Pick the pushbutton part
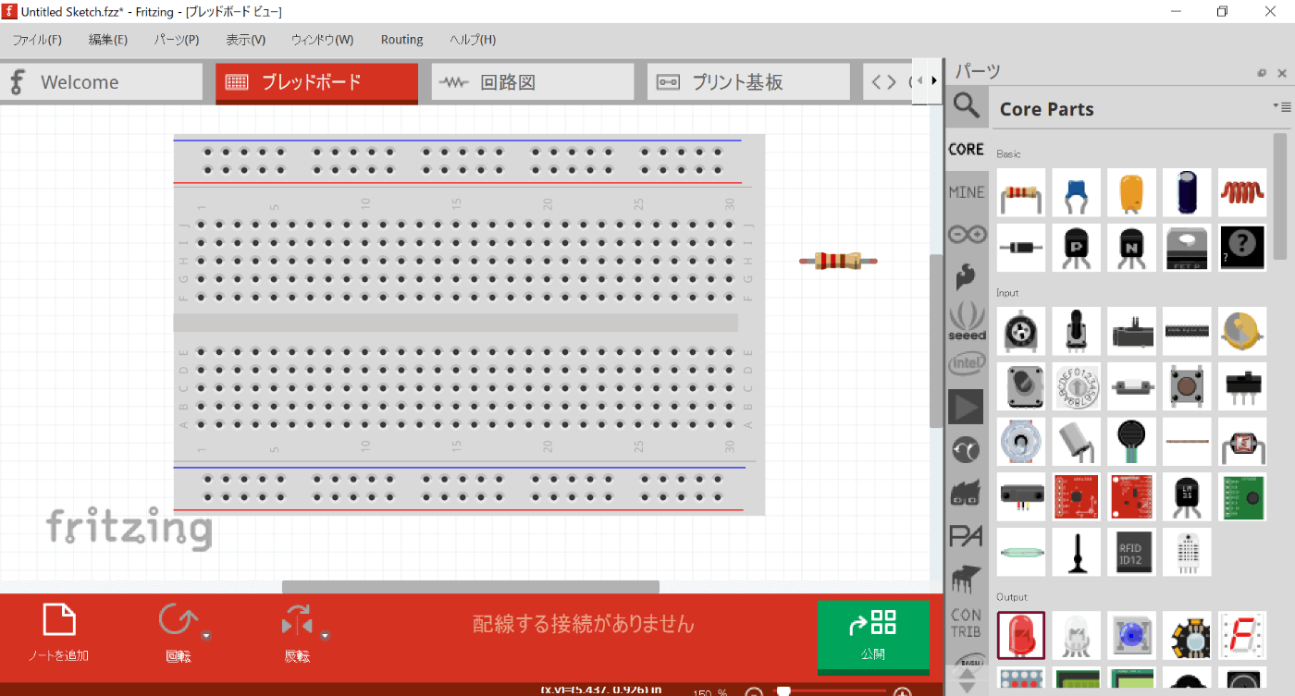This screenshot has height=696, width=1295. [x=1187, y=386]
